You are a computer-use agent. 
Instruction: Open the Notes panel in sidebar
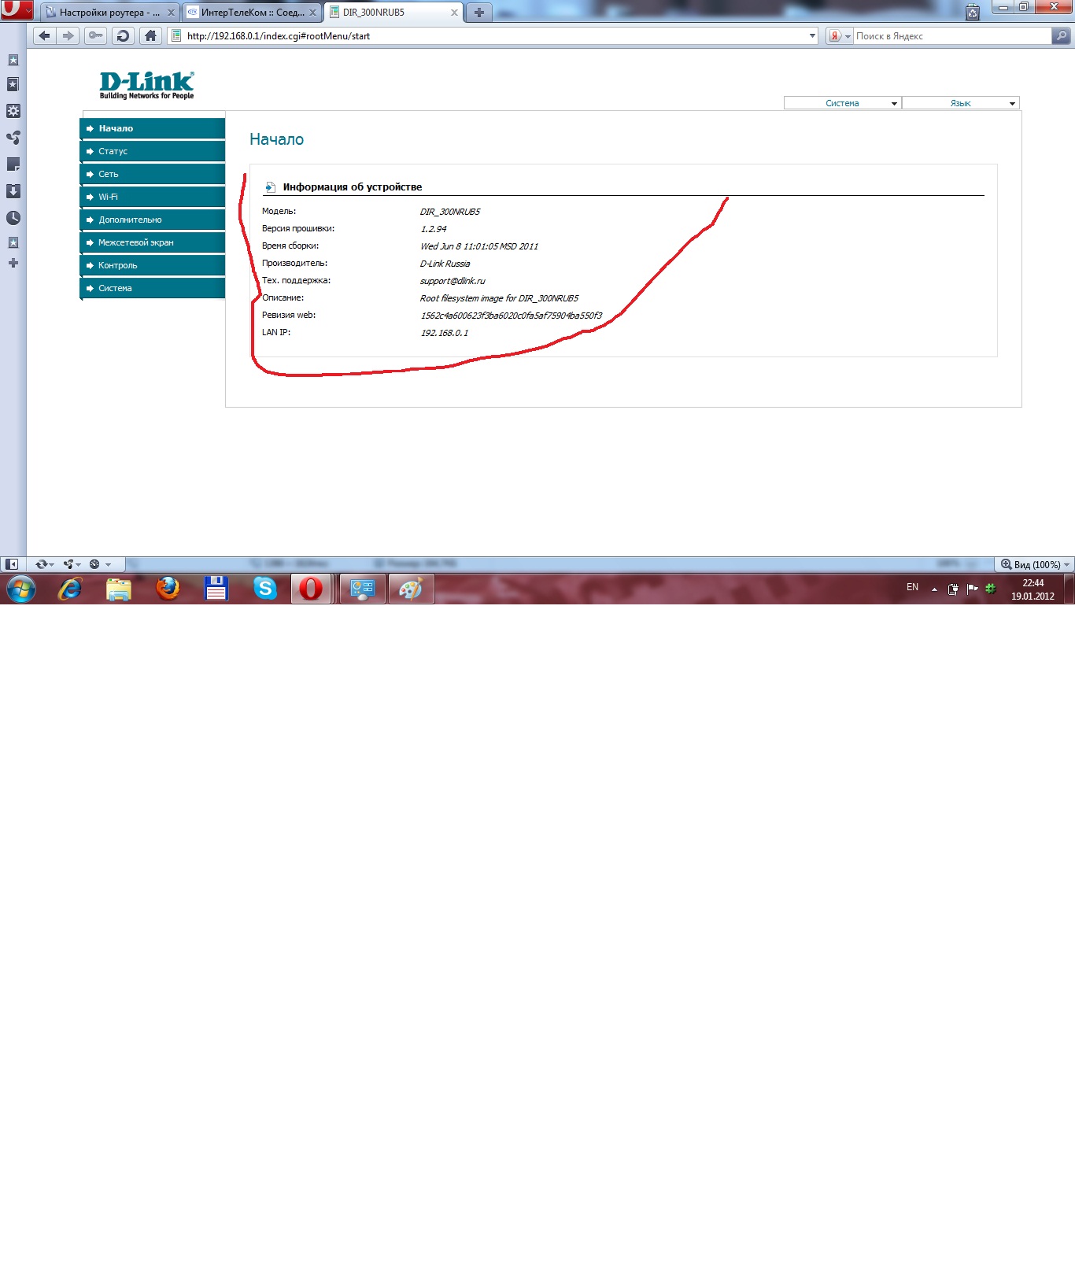point(13,164)
